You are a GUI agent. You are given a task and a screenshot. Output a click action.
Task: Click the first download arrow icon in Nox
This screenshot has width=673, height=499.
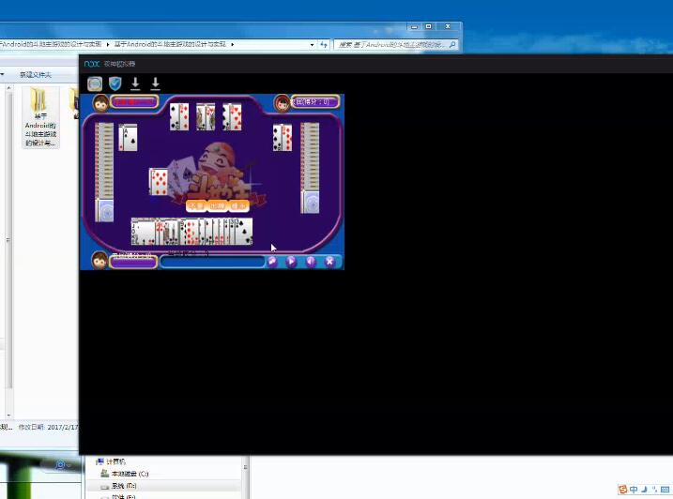coord(135,83)
